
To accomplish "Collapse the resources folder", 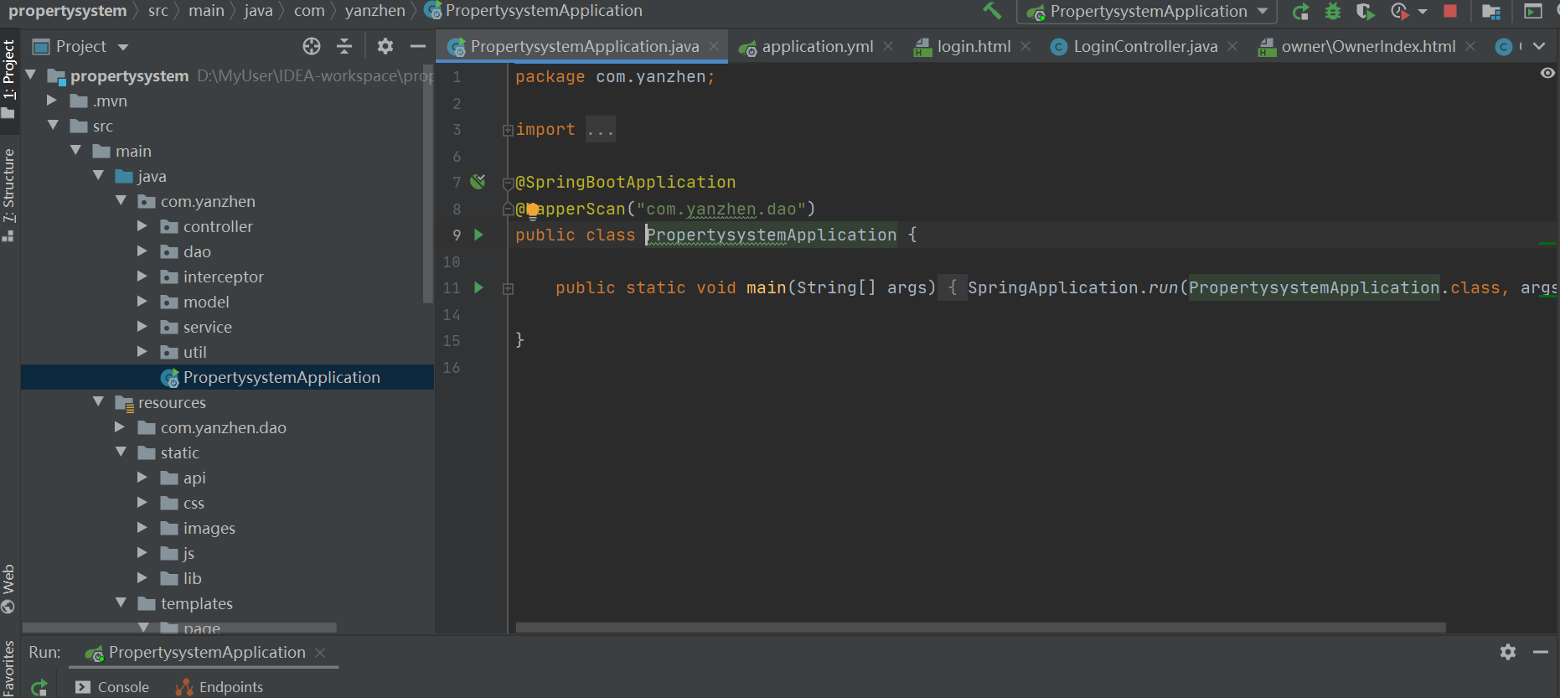I will (99, 402).
